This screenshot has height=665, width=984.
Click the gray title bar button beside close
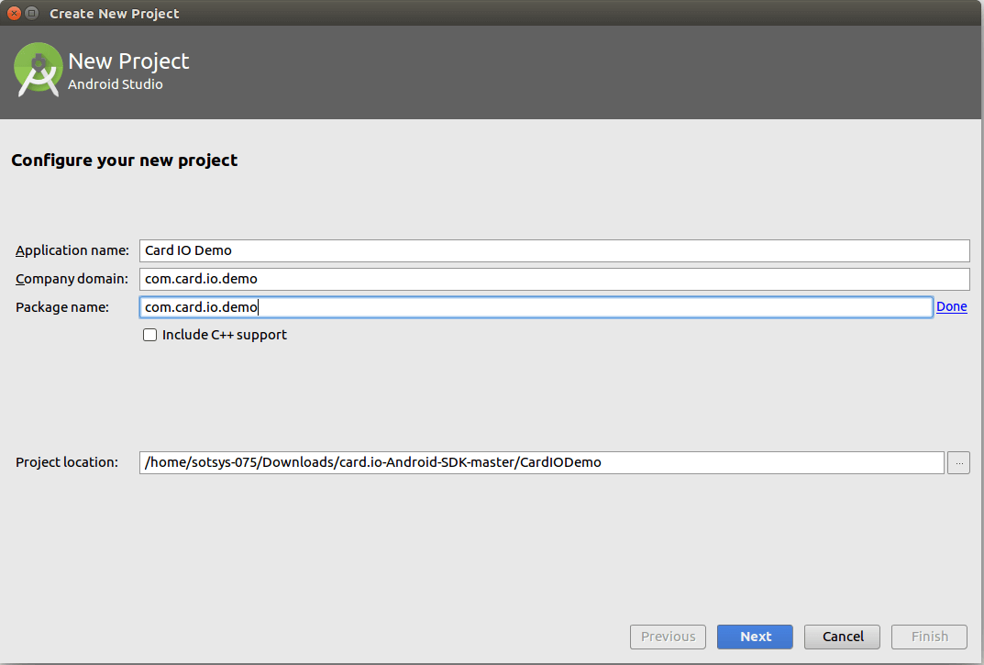pyautogui.click(x=32, y=14)
